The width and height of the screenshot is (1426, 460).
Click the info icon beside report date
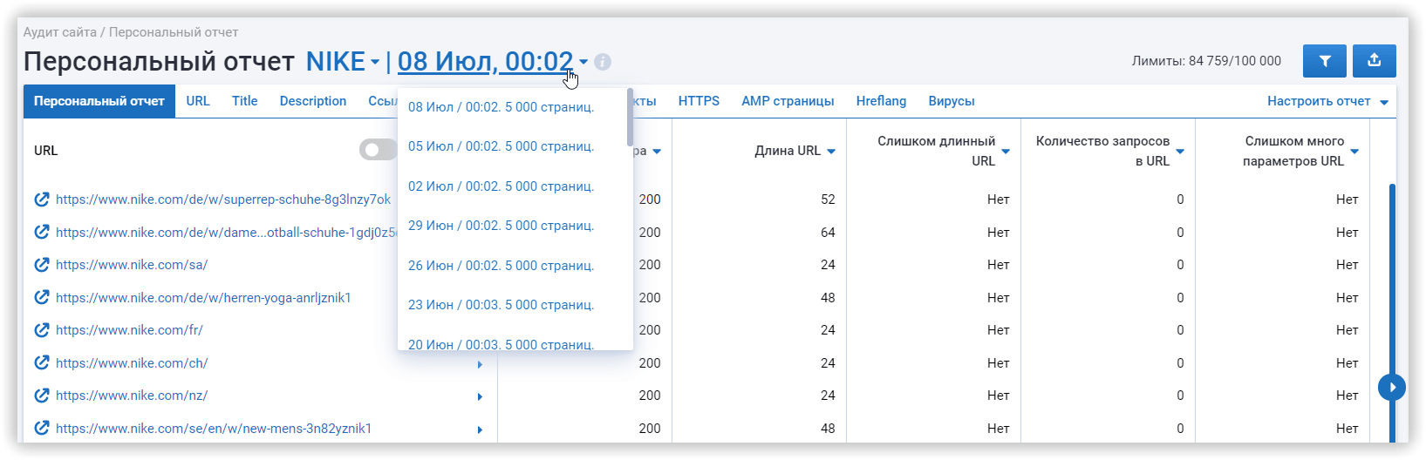(x=603, y=62)
